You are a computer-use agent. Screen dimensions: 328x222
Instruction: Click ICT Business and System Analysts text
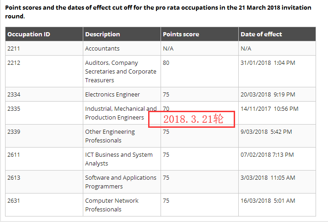[119, 159]
